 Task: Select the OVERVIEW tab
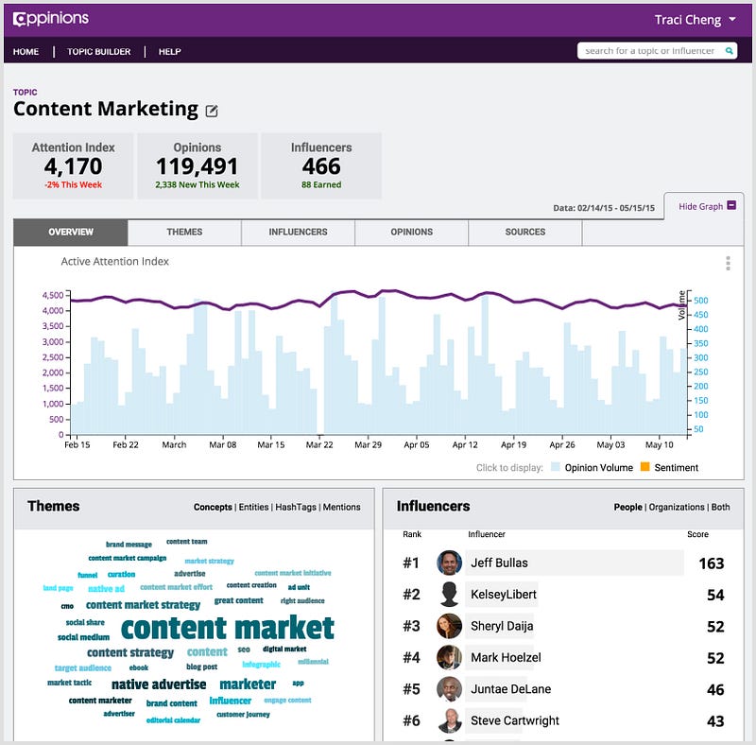click(71, 232)
